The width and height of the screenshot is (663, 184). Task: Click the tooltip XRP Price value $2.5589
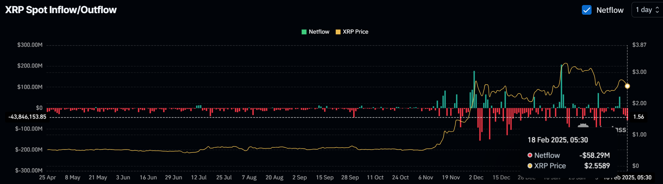pyautogui.click(x=597, y=166)
